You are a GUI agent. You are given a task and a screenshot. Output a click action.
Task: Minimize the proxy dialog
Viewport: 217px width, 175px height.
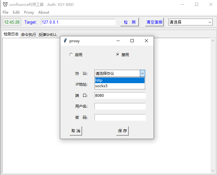coord(118,41)
